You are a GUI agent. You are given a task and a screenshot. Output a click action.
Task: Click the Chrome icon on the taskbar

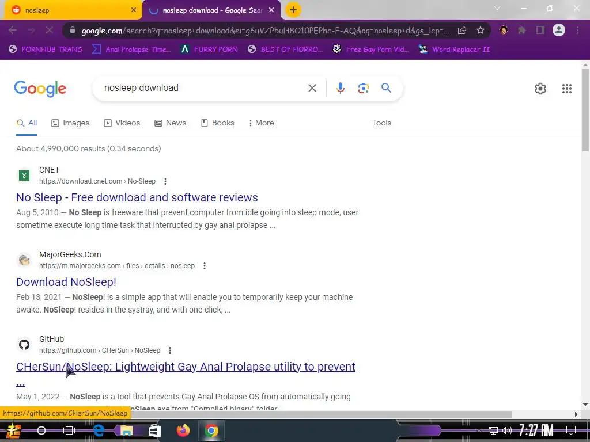(211, 430)
